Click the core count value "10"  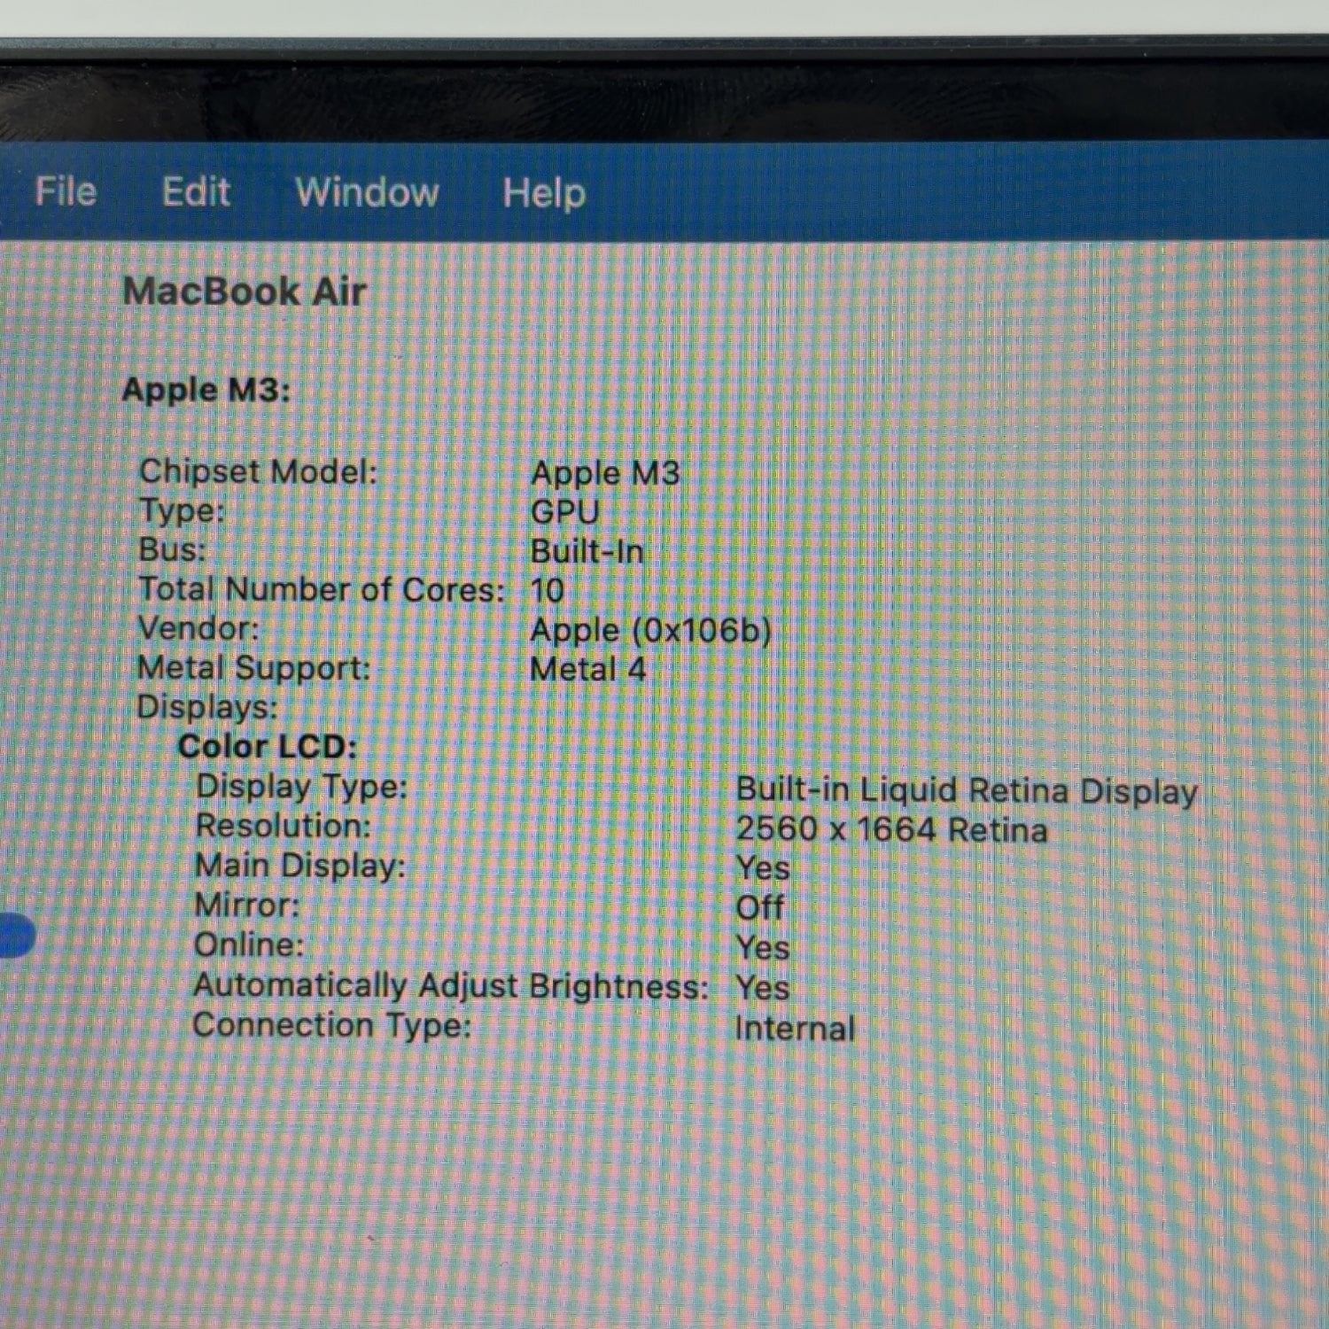pos(547,590)
